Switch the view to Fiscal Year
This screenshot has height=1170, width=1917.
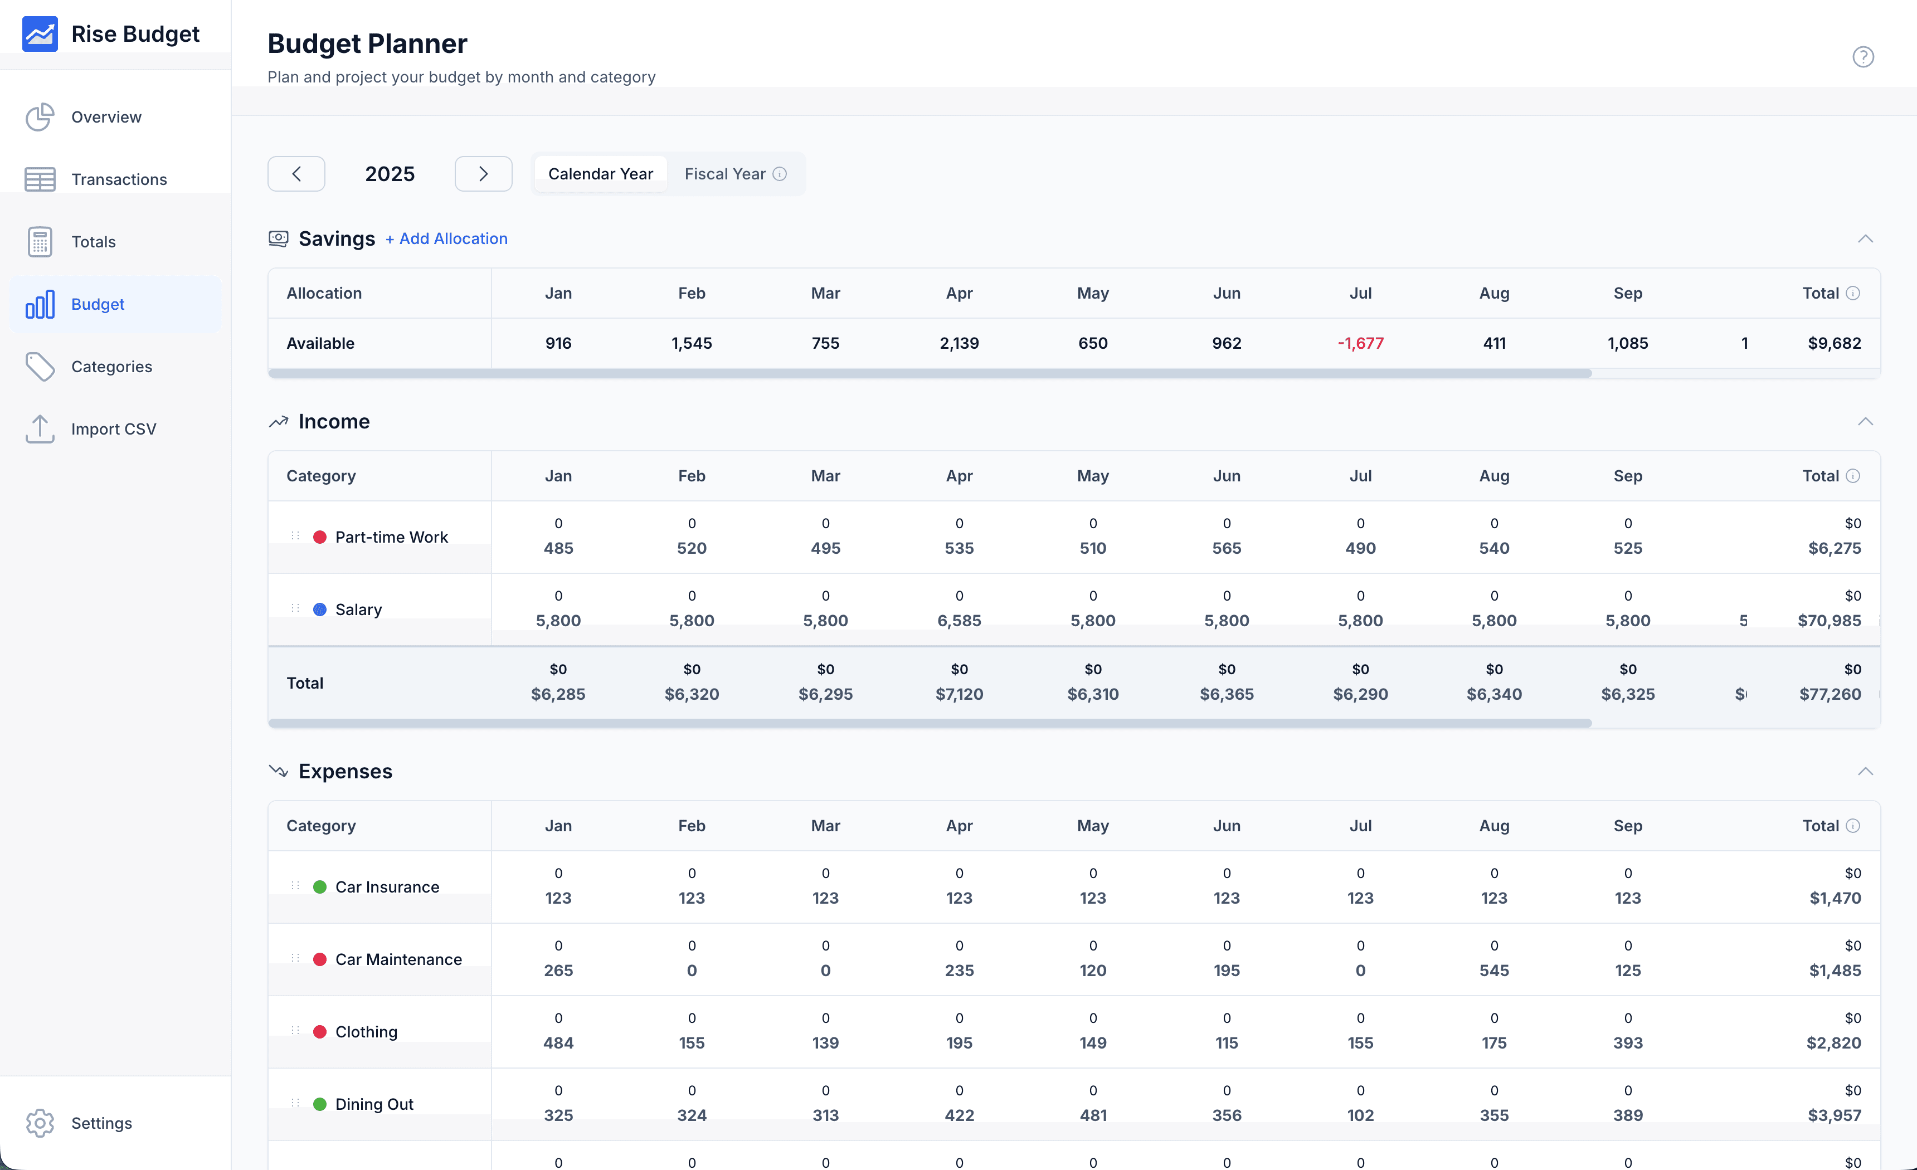724,174
